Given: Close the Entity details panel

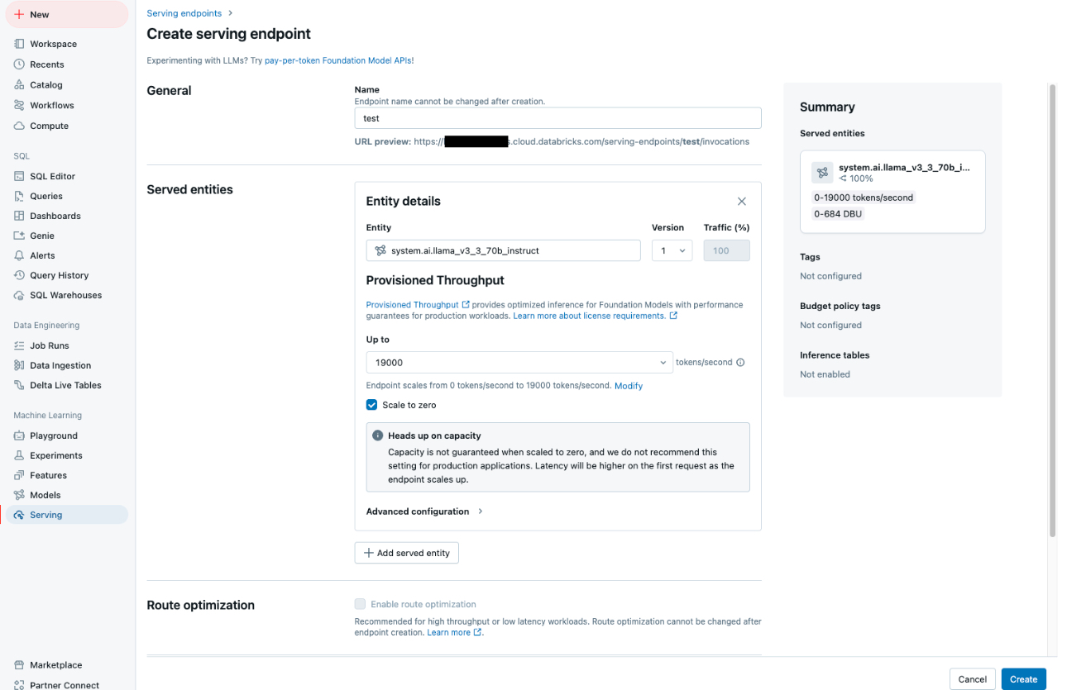Looking at the screenshot, I should coord(742,202).
